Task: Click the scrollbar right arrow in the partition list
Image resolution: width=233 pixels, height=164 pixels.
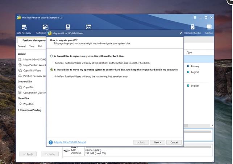Action: coord(212,126)
